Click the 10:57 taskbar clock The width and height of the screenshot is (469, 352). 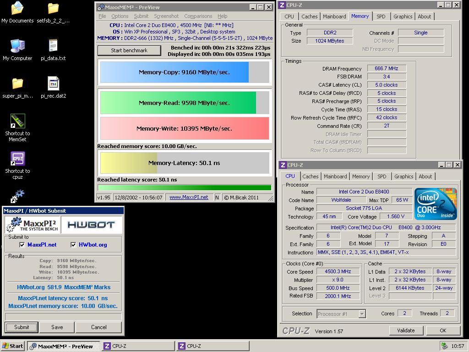[x=458, y=346]
